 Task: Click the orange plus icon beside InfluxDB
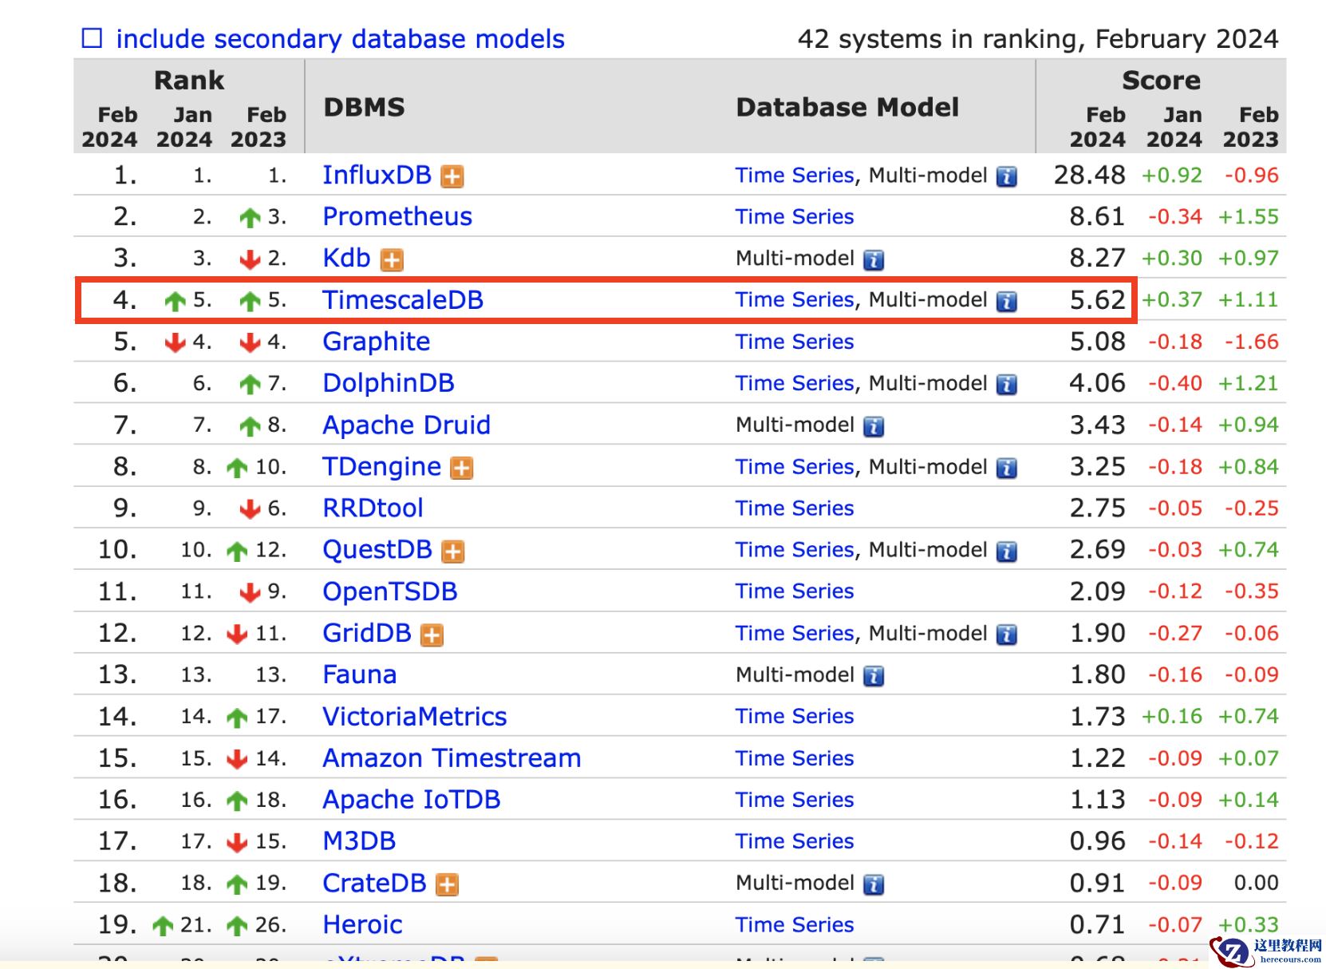(452, 176)
